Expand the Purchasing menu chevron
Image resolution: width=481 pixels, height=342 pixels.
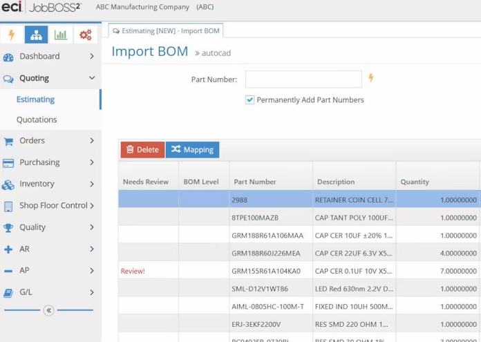pos(92,162)
